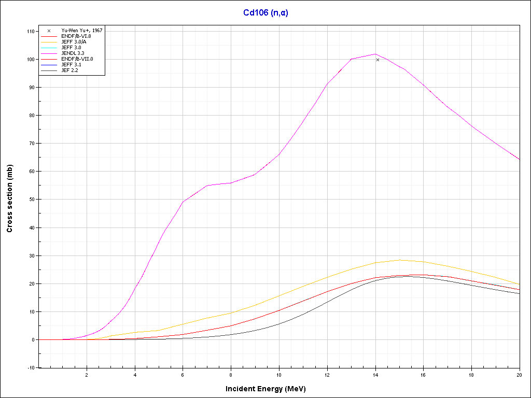Click the JEF 2.2 legend label

click(x=69, y=70)
